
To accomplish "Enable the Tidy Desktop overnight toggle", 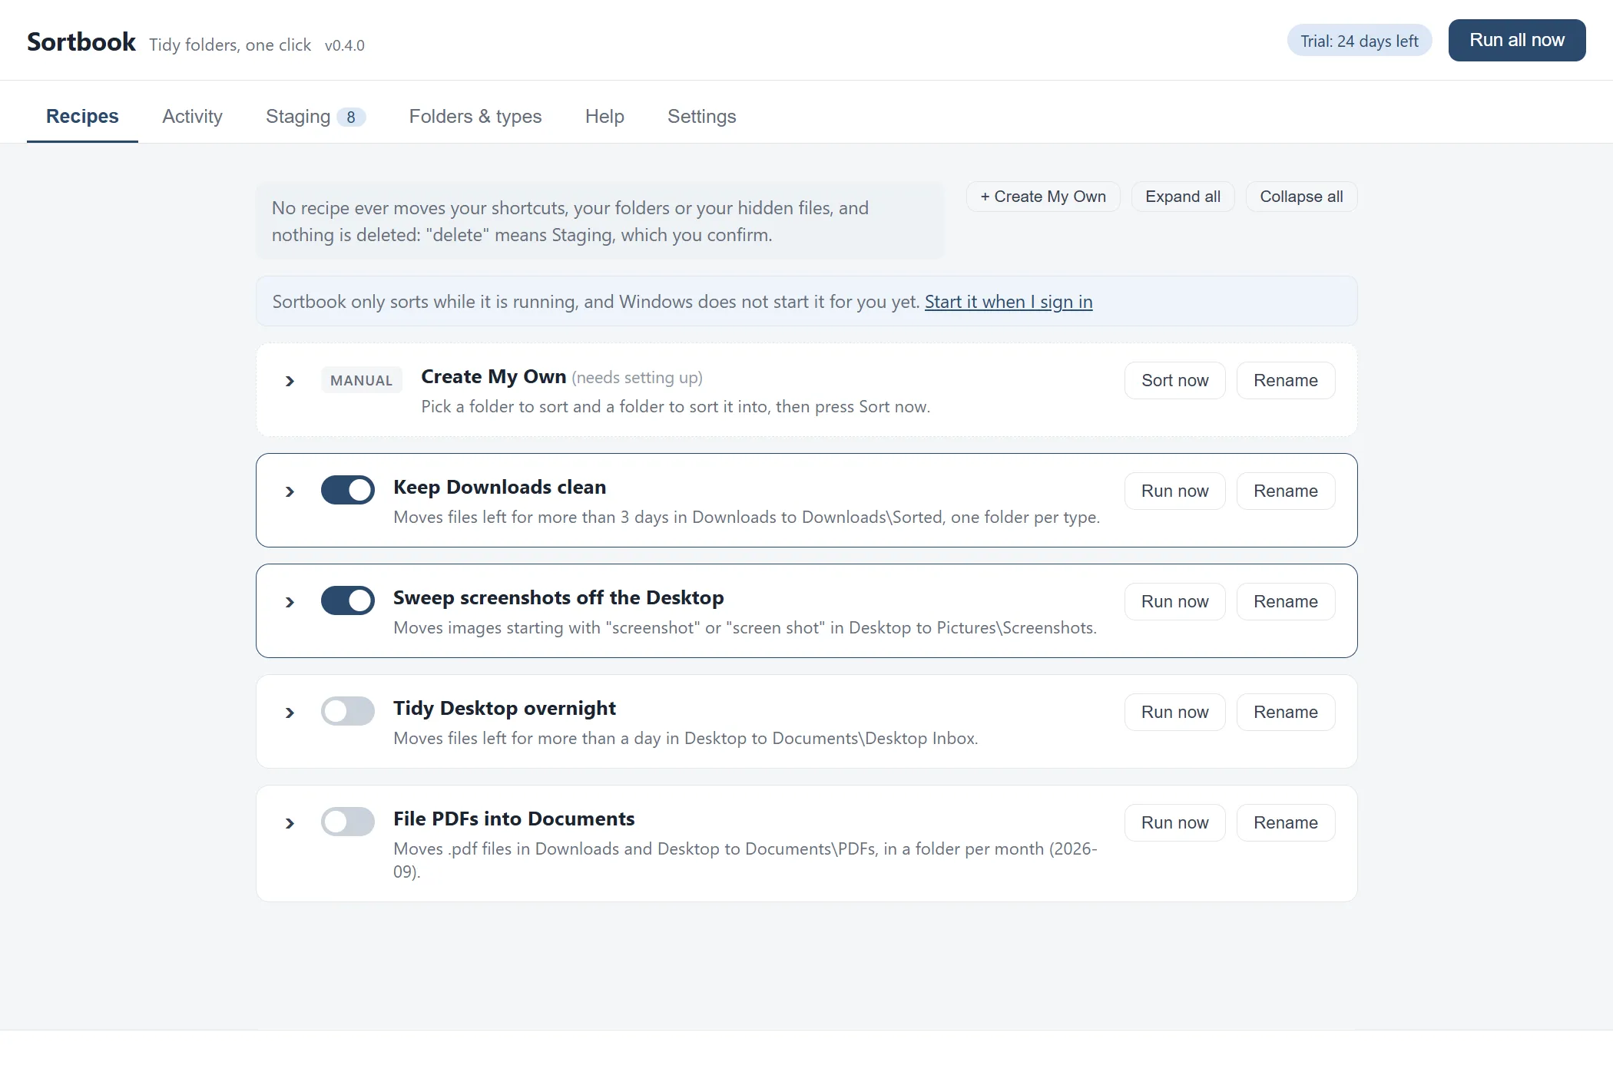I will tap(348, 711).
